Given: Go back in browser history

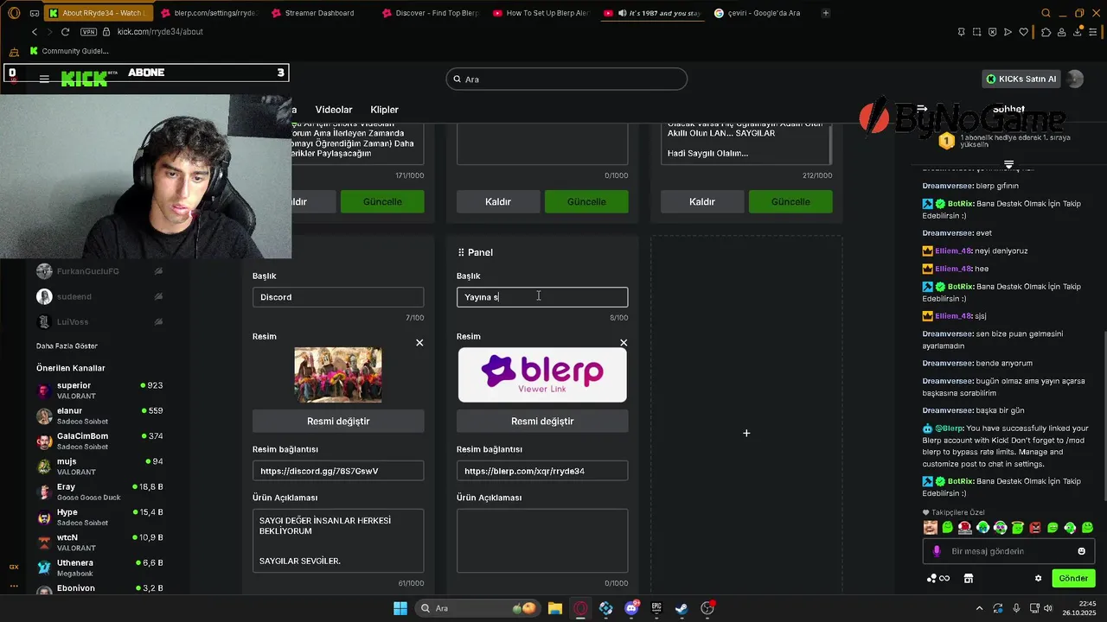Looking at the screenshot, I should pyautogui.click(x=34, y=31).
